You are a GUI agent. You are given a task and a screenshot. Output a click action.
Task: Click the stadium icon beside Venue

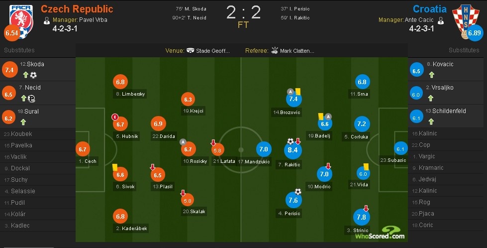point(191,51)
